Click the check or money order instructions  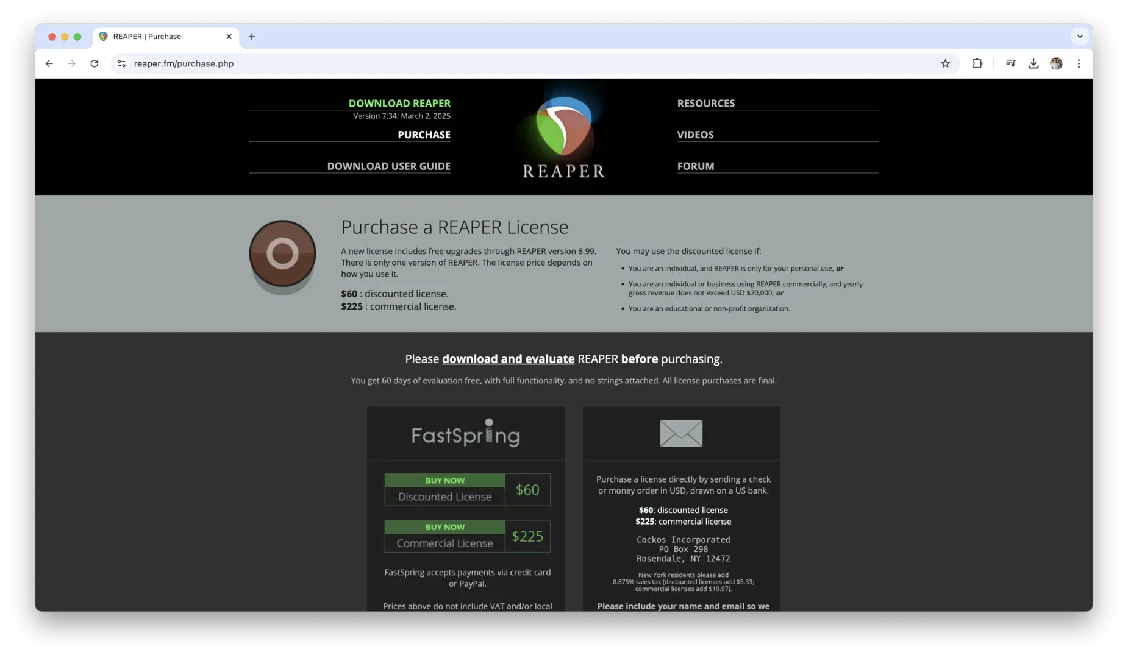683,485
